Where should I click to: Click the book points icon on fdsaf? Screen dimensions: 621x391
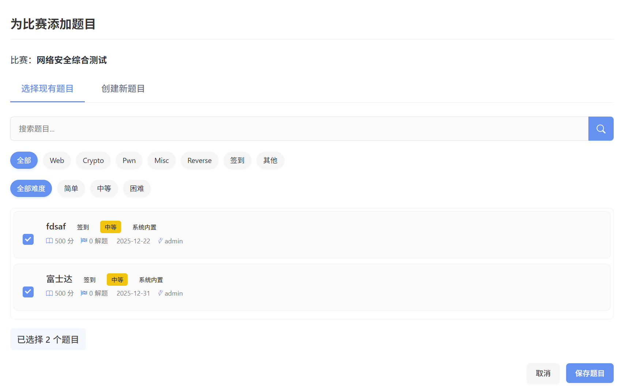click(49, 241)
